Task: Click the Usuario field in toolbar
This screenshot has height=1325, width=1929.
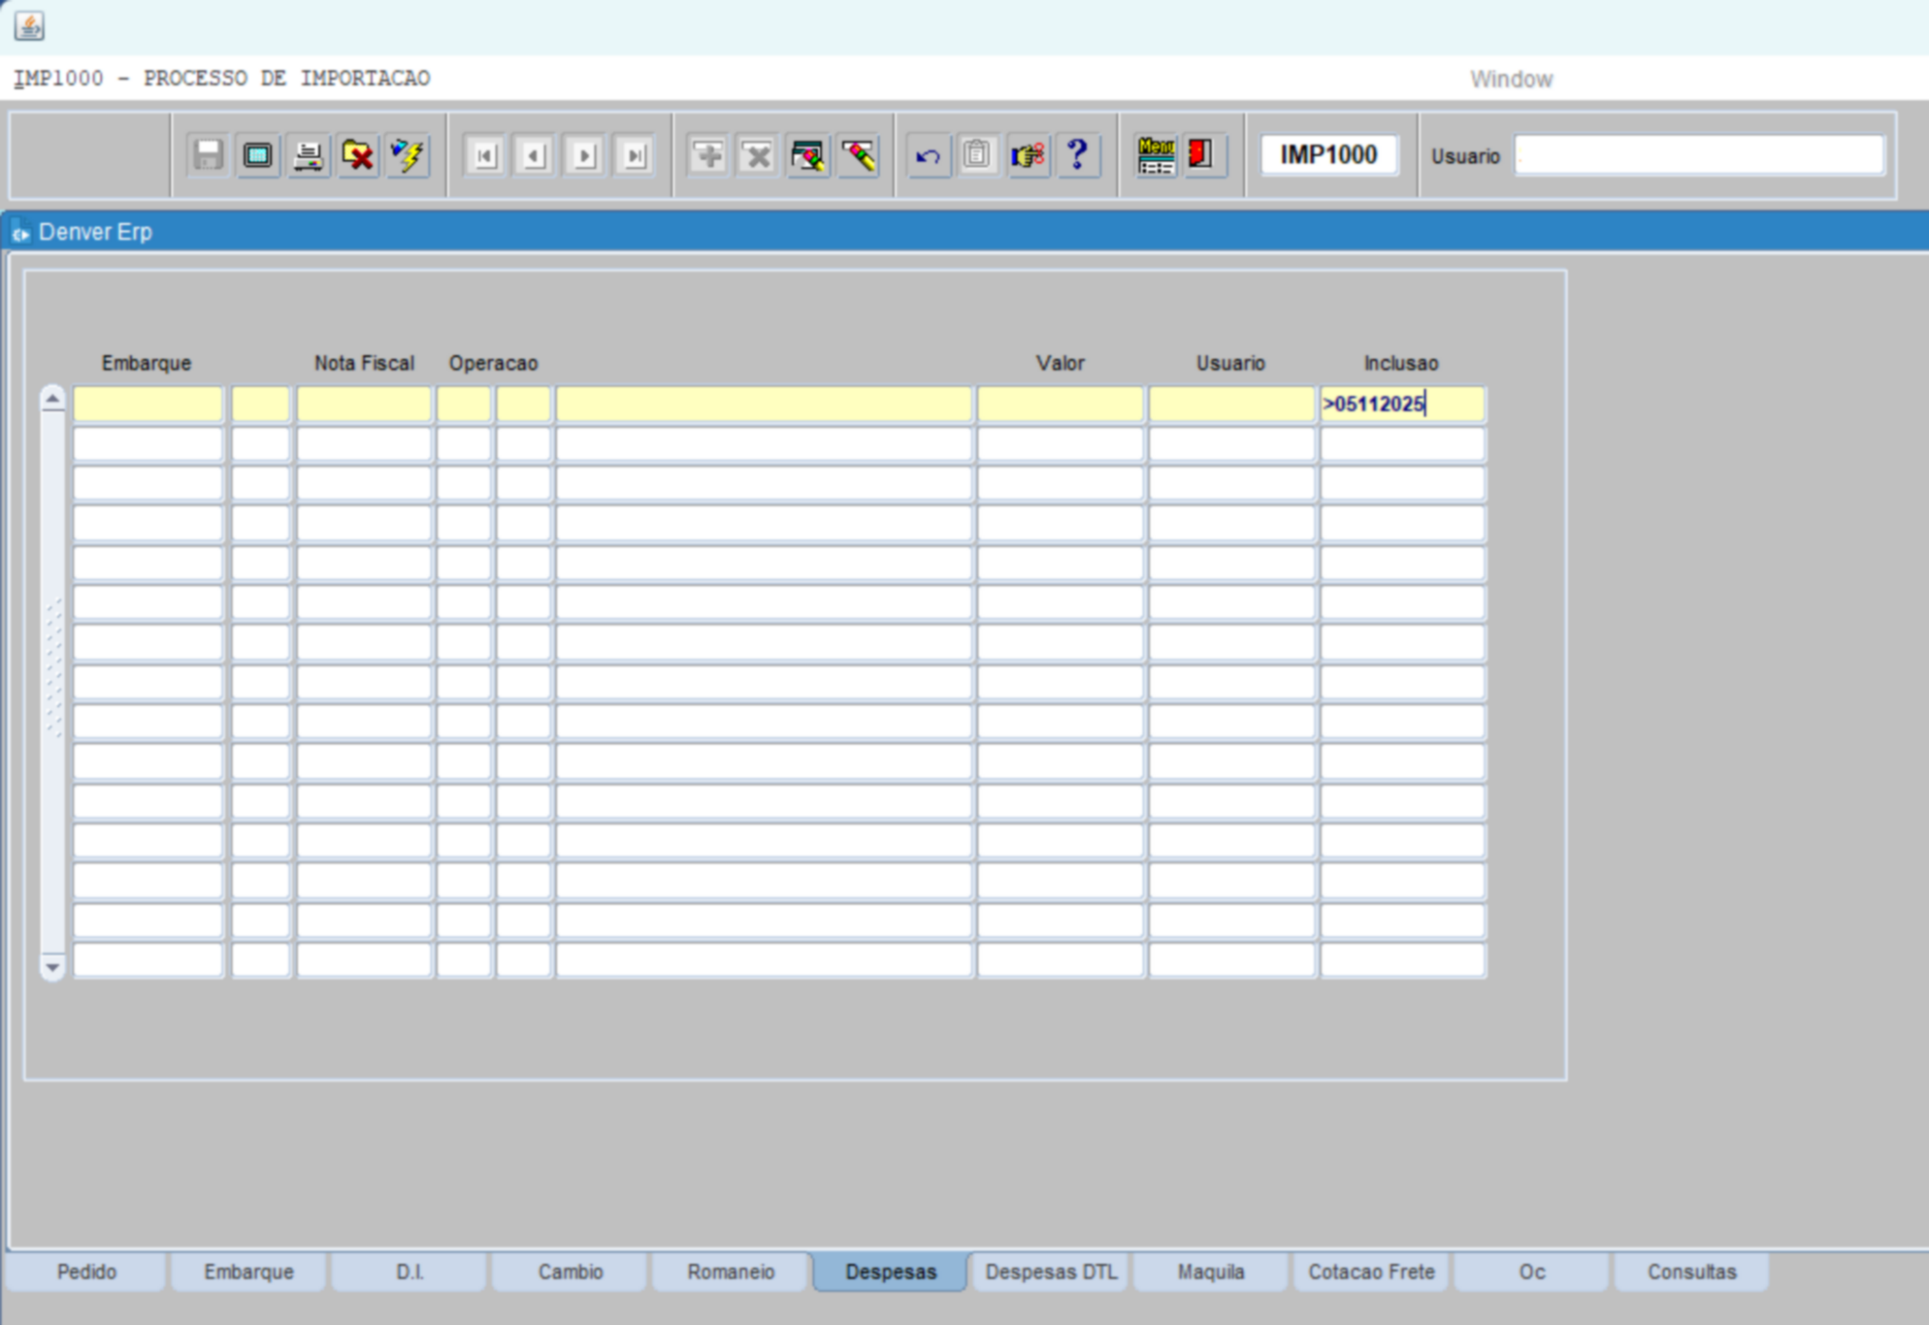Action: 1698,155
